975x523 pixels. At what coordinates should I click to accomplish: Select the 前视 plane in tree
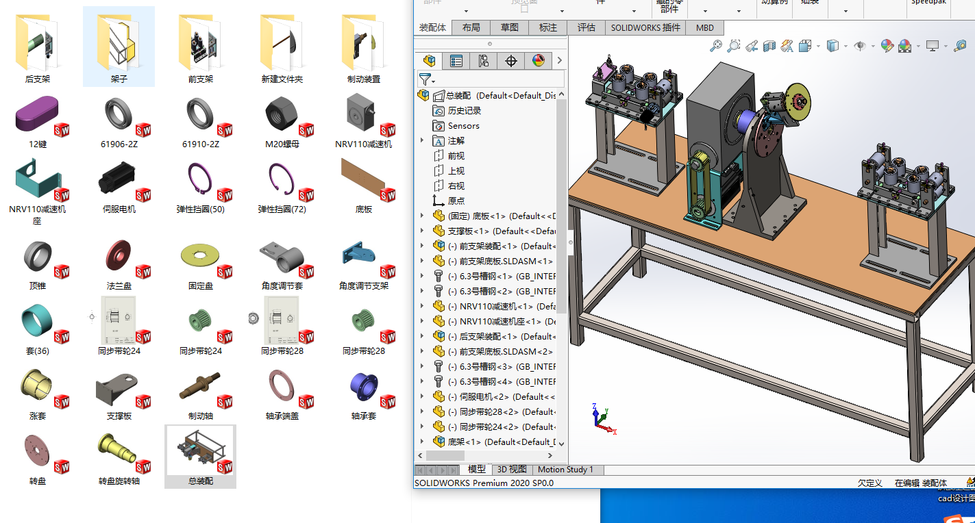[456, 156]
